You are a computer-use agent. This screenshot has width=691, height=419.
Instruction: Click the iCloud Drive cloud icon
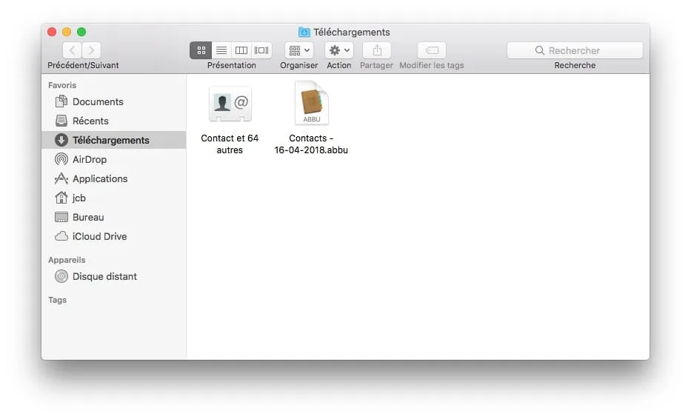[61, 237]
